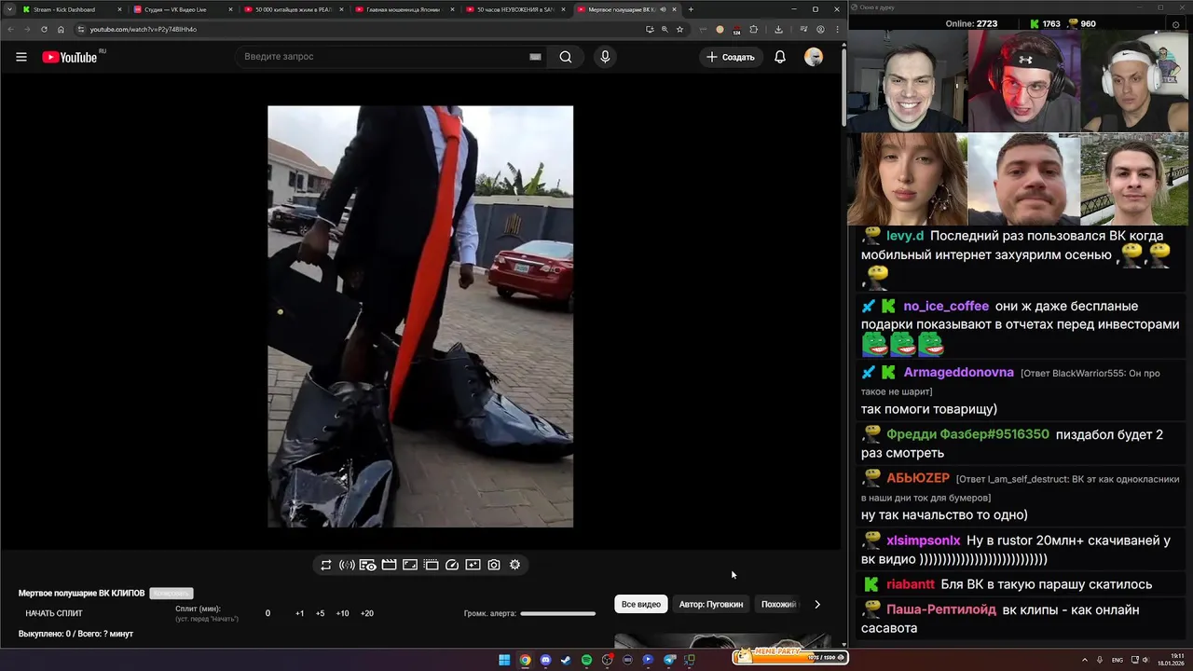Reload the page in the browser

(x=44, y=29)
